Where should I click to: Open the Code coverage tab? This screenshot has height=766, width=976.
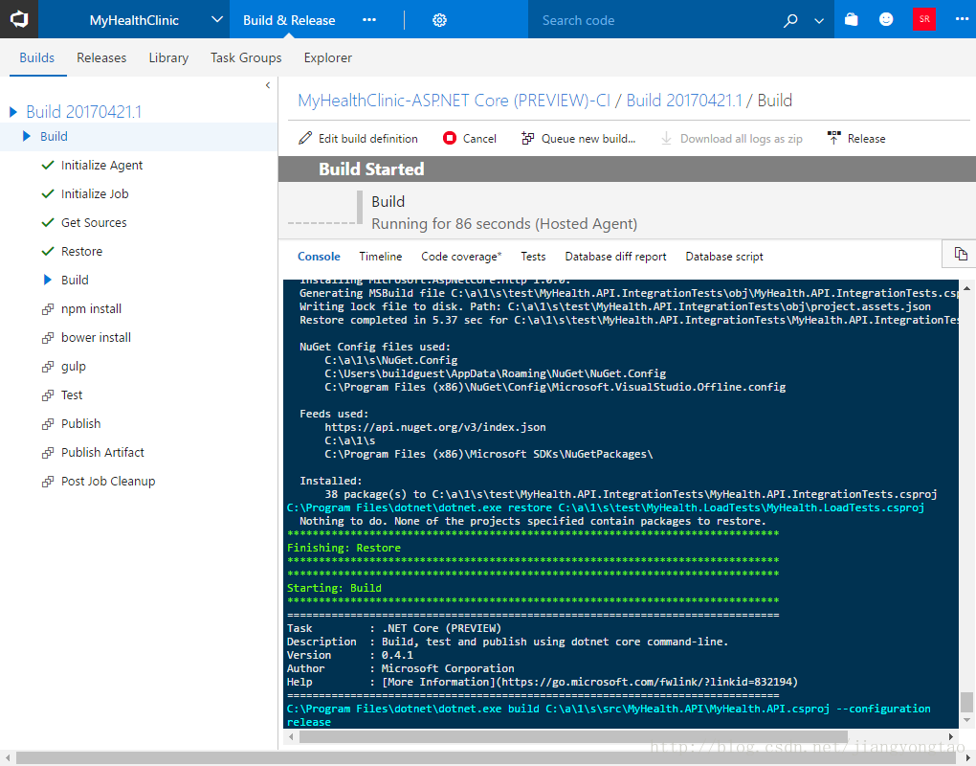click(x=461, y=257)
